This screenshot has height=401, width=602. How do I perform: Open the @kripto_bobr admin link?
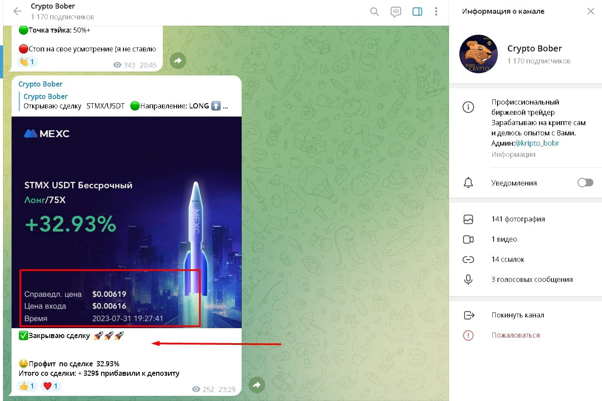point(537,143)
